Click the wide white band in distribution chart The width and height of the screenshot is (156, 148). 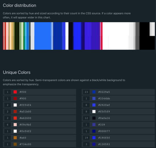(116, 36)
